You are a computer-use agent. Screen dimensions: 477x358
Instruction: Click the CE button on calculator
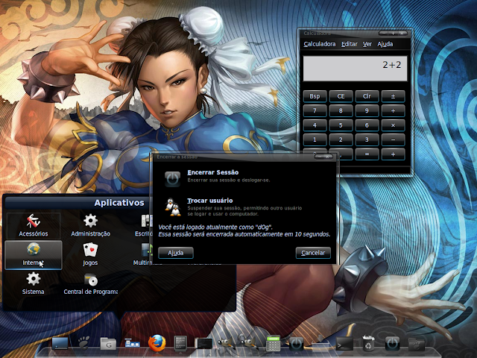(x=341, y=96)
